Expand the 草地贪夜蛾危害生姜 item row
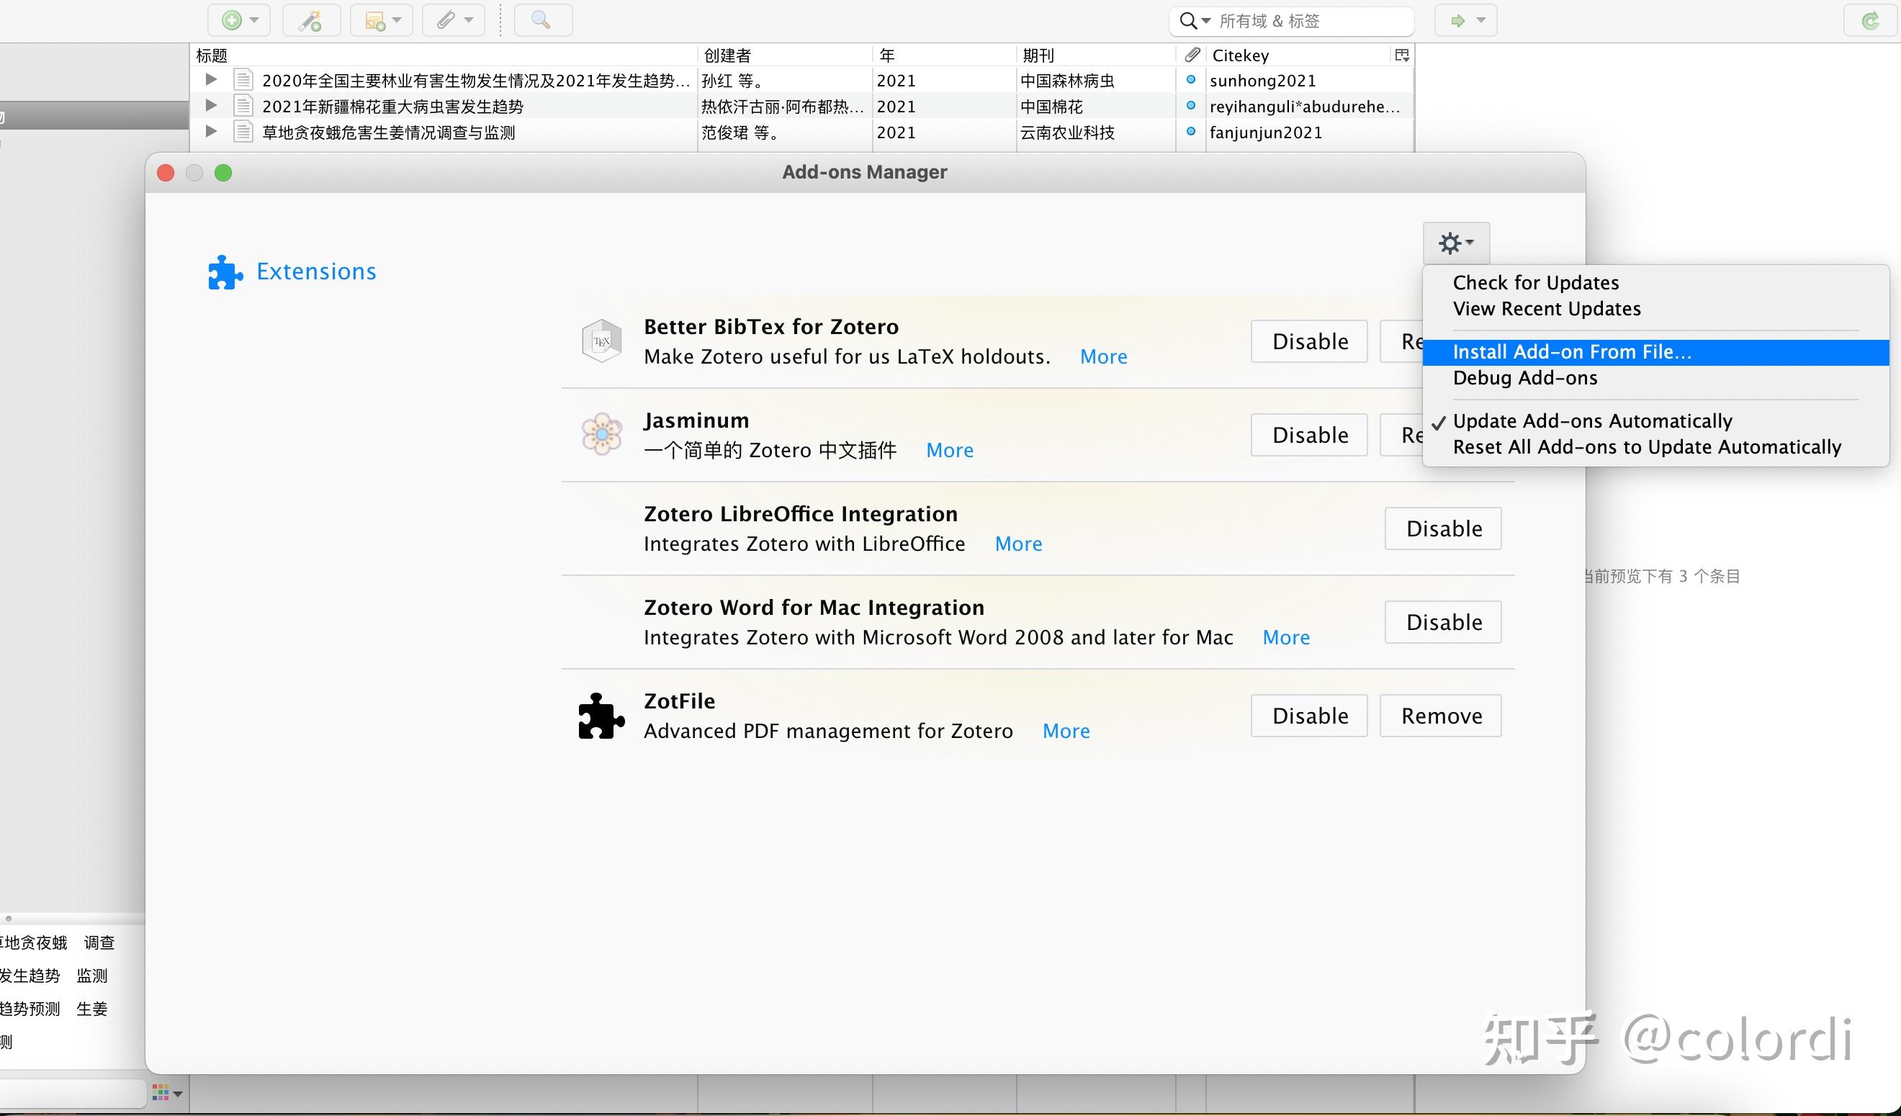1901x1116 pixels. point(211,131)
